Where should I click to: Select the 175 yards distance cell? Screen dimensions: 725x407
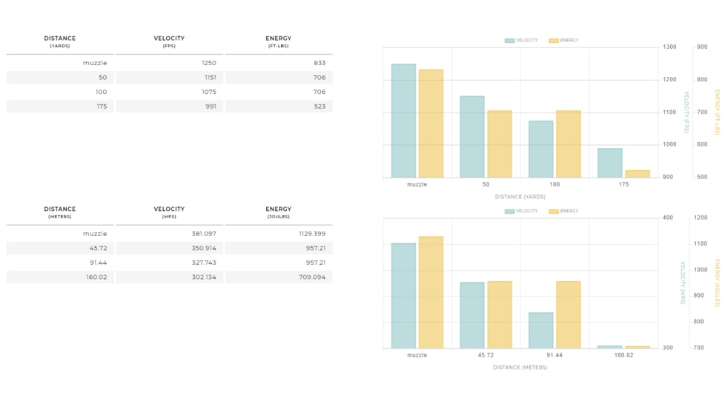(60, 106)
